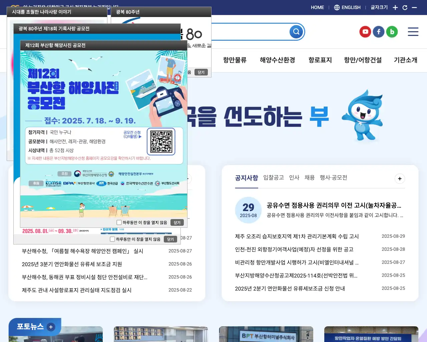
Task: Check 하루동안 이 창을 열지 않음 in 기록사랑 popup
Action: coord(112,239)
